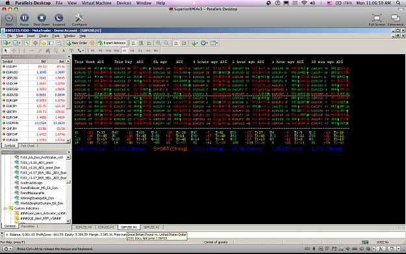Screen dimensions: 406x254
Task: Open the Templates dropdown arrow
Action: 217,43
